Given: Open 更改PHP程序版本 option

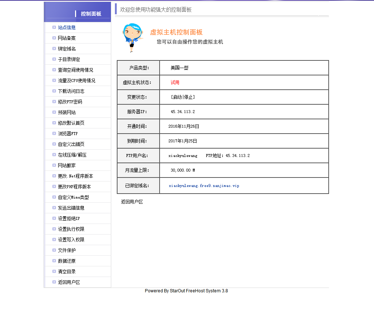Looking at the screenshot, I should [x=74, y=187].
